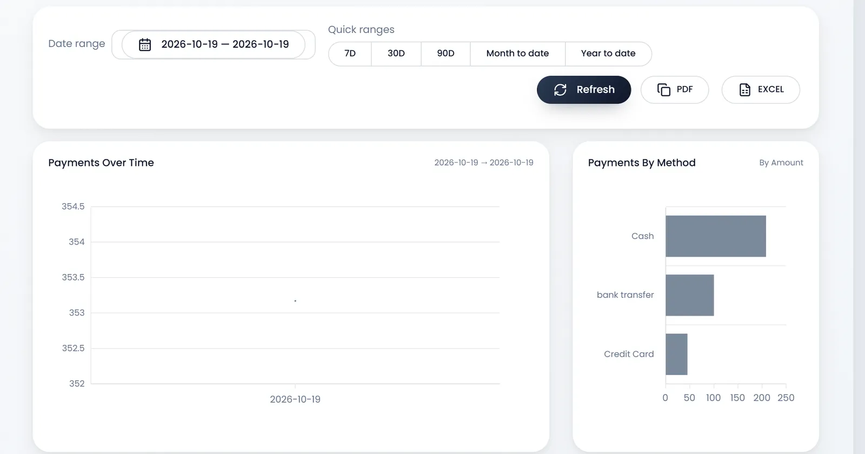865x454 pixels.
Task: Click the 'bank transfer' axis label
Action: click(x=626, y=295)
